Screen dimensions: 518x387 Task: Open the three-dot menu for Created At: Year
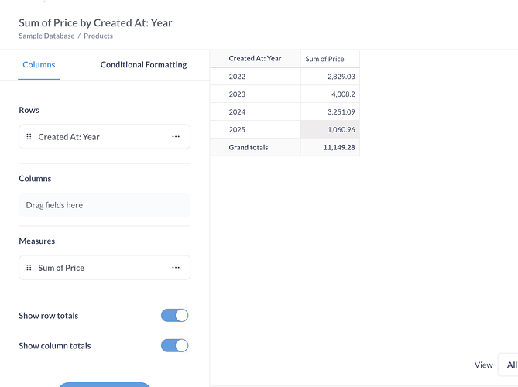(176, 137)
